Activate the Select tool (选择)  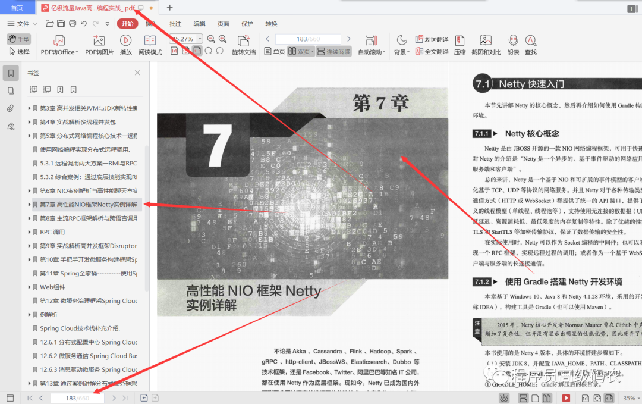pyautogui.click(x=19, y=52)
